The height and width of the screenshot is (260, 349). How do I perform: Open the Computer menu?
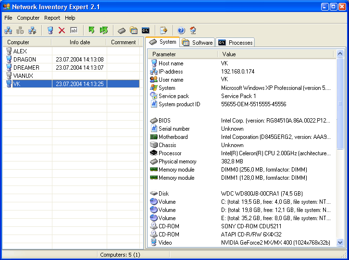click(28, 18)
